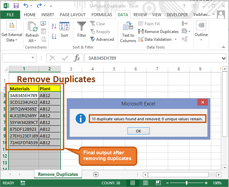229x187 pixels.
Task: Zoom in with the plus button
Action: click(x=206, y=183)
